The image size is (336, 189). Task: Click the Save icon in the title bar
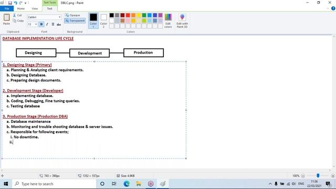click(10, 3)
